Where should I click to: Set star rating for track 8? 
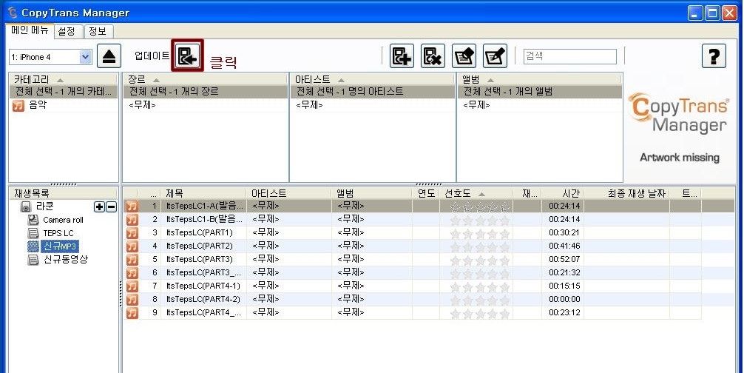pos(480,300)
